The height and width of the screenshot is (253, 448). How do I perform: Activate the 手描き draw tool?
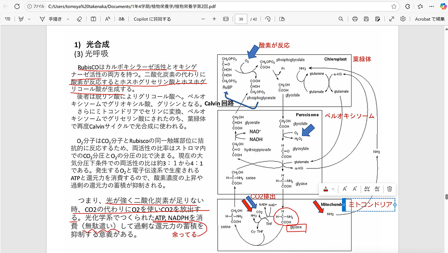51,19
